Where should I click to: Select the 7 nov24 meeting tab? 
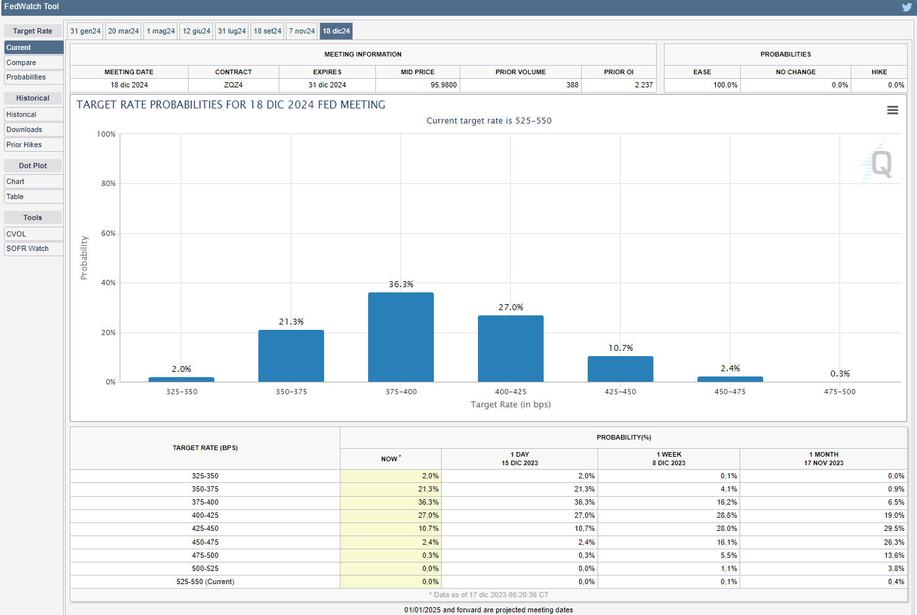click(x=302, y=31)
